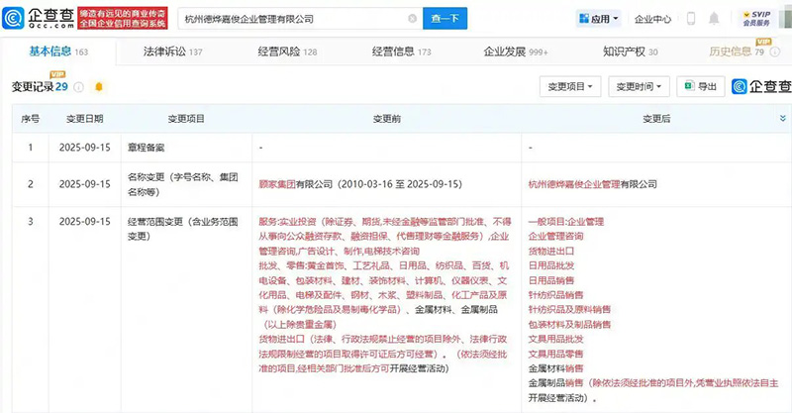Open the mobile phone icon in header
This screenshot has height=413, width=792.
tap(691, 19)
